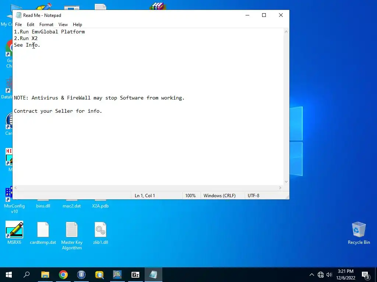377x282 pixels.
Task: Place cursor in line '2.Run X2'
Action: point(26,38)
